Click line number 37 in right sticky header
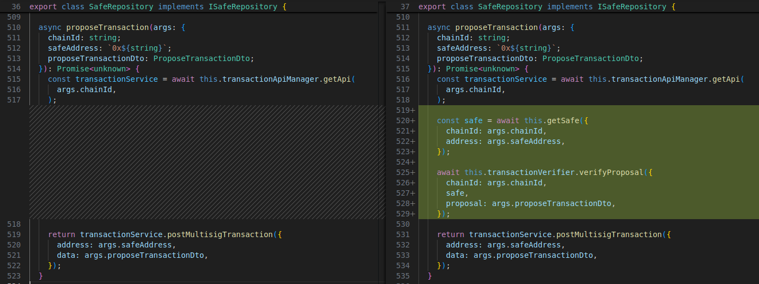Screen dimensions: 759x284 [x=405, y=7]
